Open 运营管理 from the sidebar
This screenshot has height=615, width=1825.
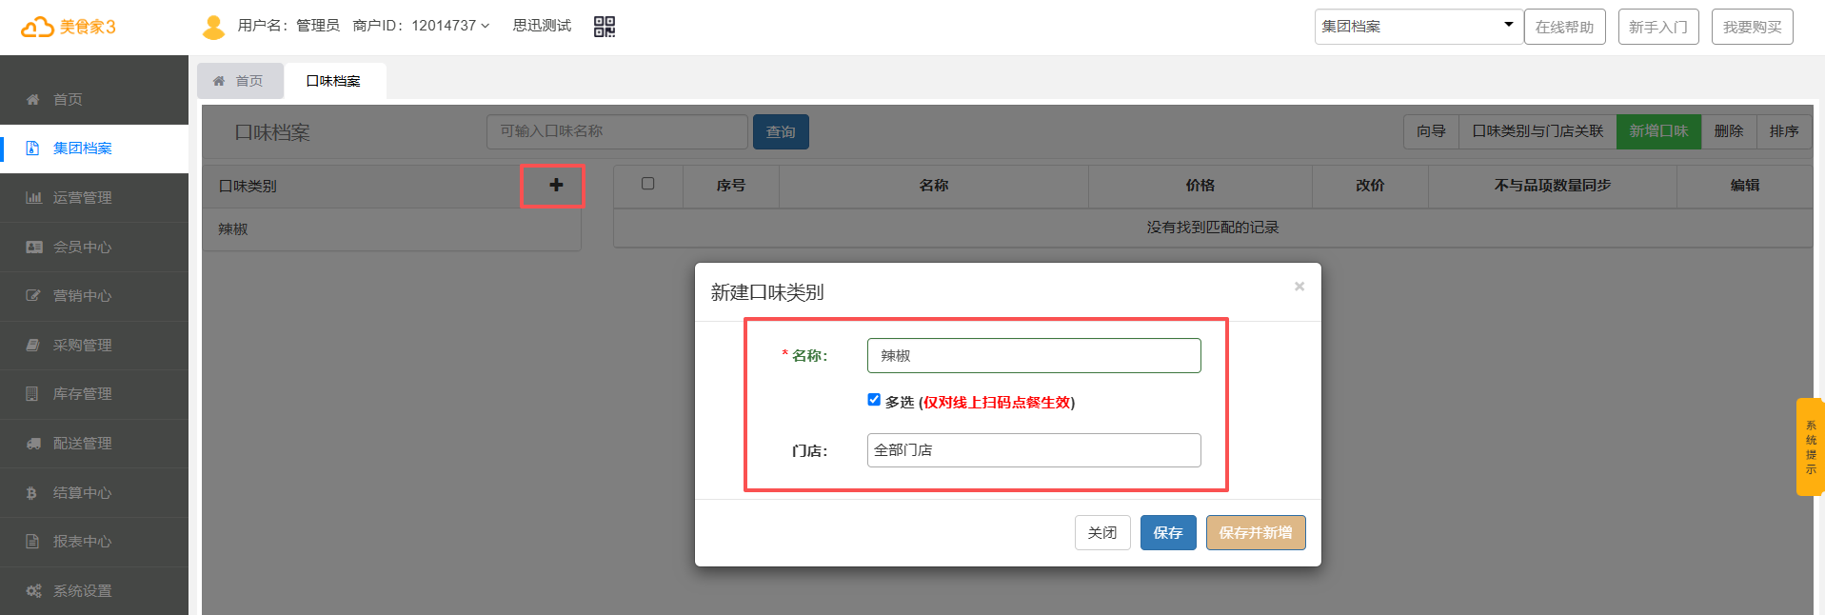click(x=82, y=198)
